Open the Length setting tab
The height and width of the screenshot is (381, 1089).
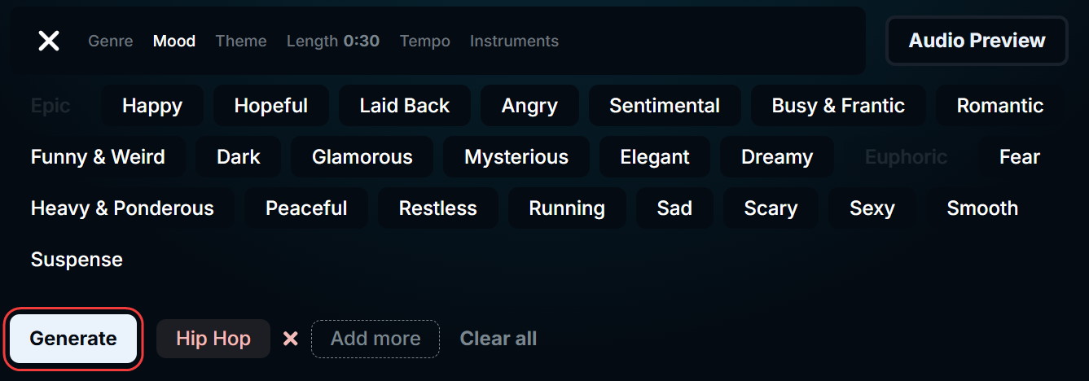point(333,41)
